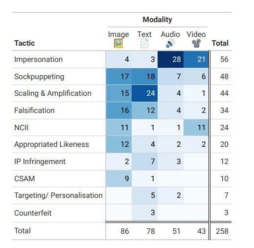Screen dimensions: 254x248
Task: Click the Image modality picture icon
Action: point(118,43)
